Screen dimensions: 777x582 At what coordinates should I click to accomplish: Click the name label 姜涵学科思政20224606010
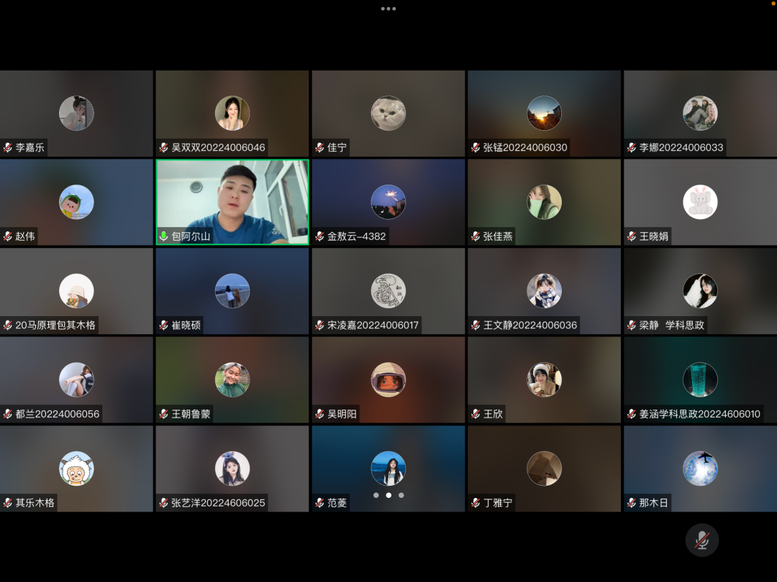coord(699,414)
